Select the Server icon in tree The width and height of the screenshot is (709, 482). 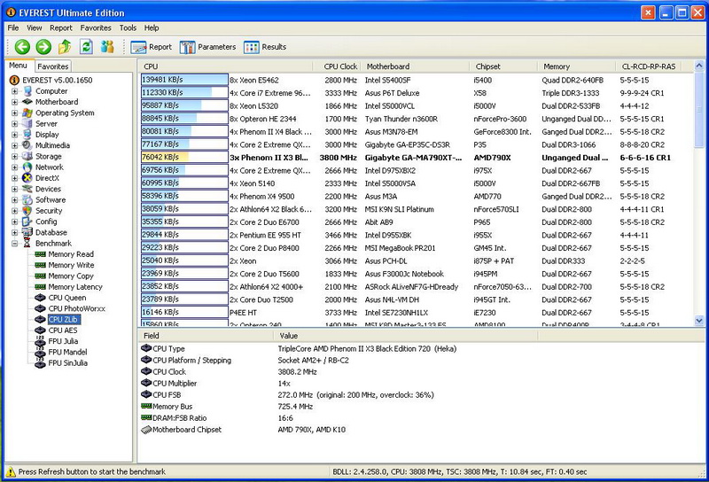27,123
